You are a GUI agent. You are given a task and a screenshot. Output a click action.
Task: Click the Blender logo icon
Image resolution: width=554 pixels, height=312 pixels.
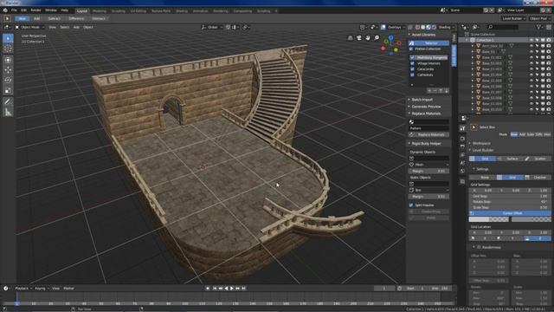pyautogui.click(x=5, y=10)
